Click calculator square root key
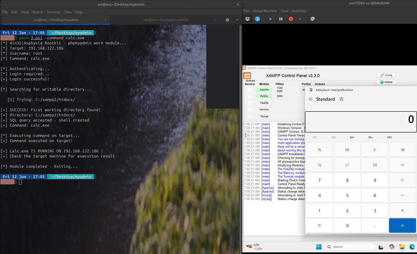Viewport: 417px width, 254px height. (375, 165)
